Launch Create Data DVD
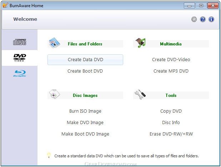Viewport: 221px width, 167px height. pos(85,60)
